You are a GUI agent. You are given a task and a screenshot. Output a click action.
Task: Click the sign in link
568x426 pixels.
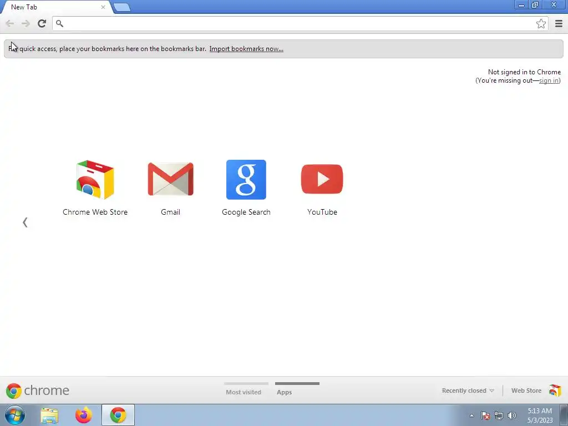pos(549,80)
